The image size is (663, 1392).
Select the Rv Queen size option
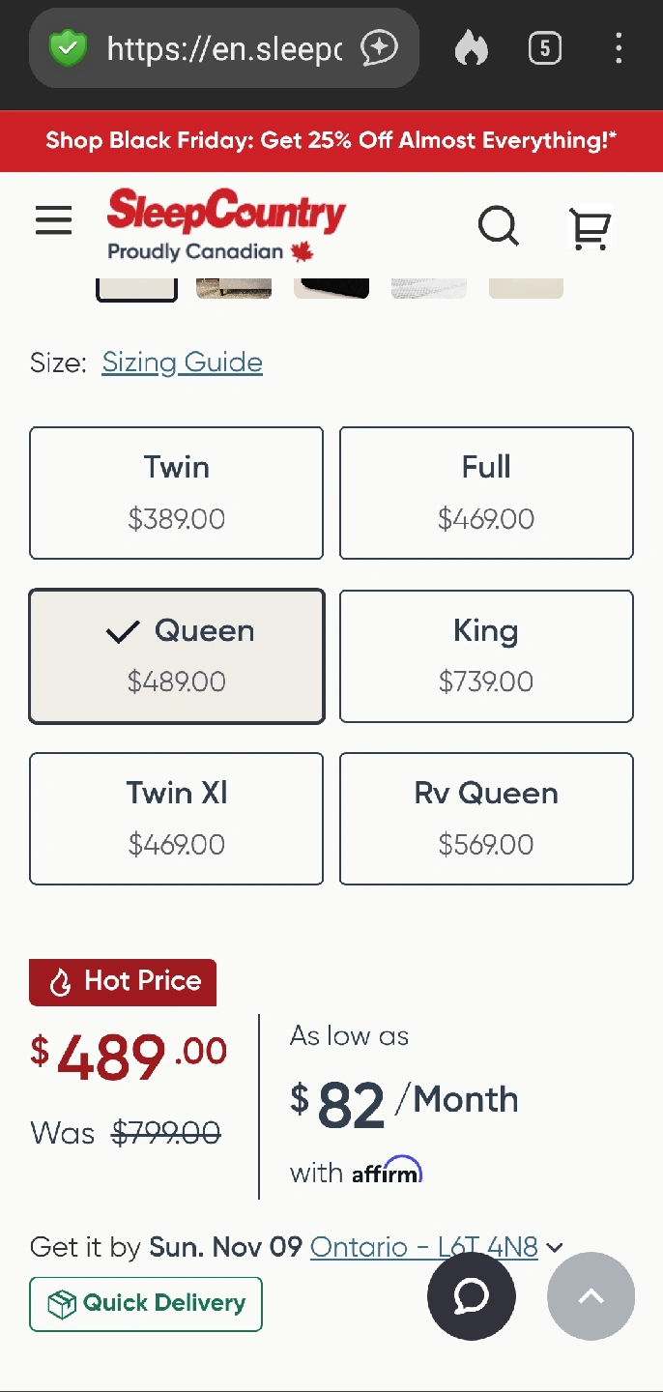pos(486,818)
